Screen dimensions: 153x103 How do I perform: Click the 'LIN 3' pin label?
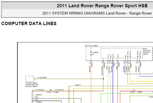[118, 56]
